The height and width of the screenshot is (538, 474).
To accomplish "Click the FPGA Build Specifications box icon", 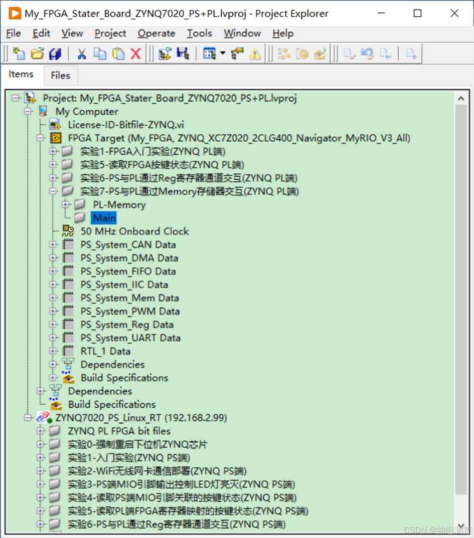I will (x=68, y=377).
